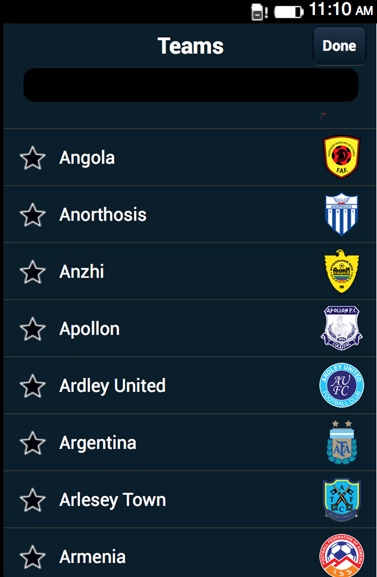377x577 pixels.
Task: Select the Arlesey Town team name
Action: [x=112, y=500]
